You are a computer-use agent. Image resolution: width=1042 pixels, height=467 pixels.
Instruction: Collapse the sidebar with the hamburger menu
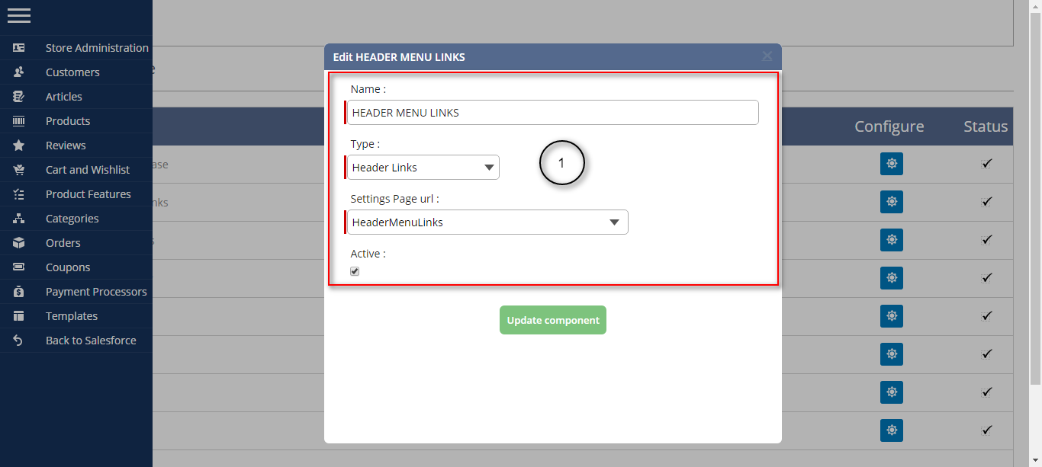(x=19, y=15)
